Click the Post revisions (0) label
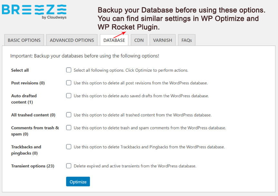Image resolution: width=278 pixels, height=196 pixels. [28, 83]
